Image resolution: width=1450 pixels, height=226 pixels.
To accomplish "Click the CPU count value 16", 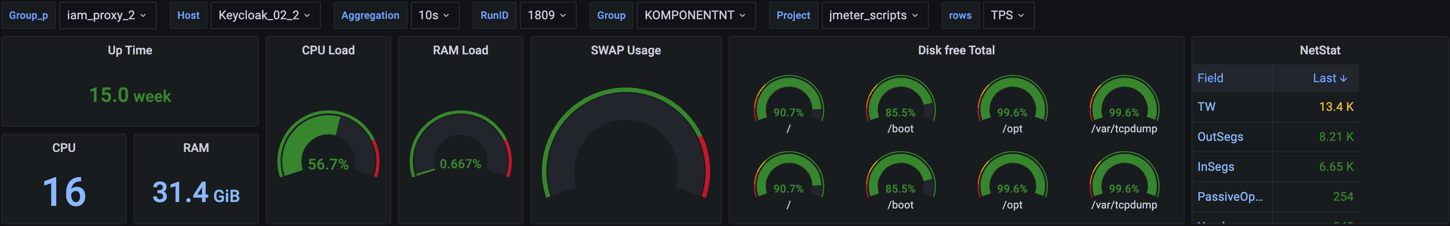I will coord(64,191).
